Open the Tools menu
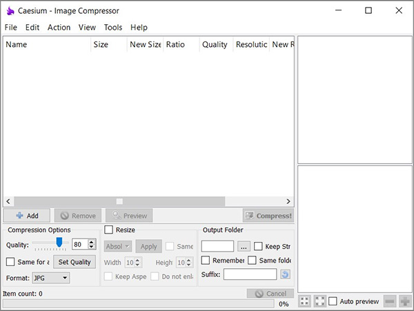Image resolution: width=414 pixels, height=311 pixels. (x=113, y=28)
